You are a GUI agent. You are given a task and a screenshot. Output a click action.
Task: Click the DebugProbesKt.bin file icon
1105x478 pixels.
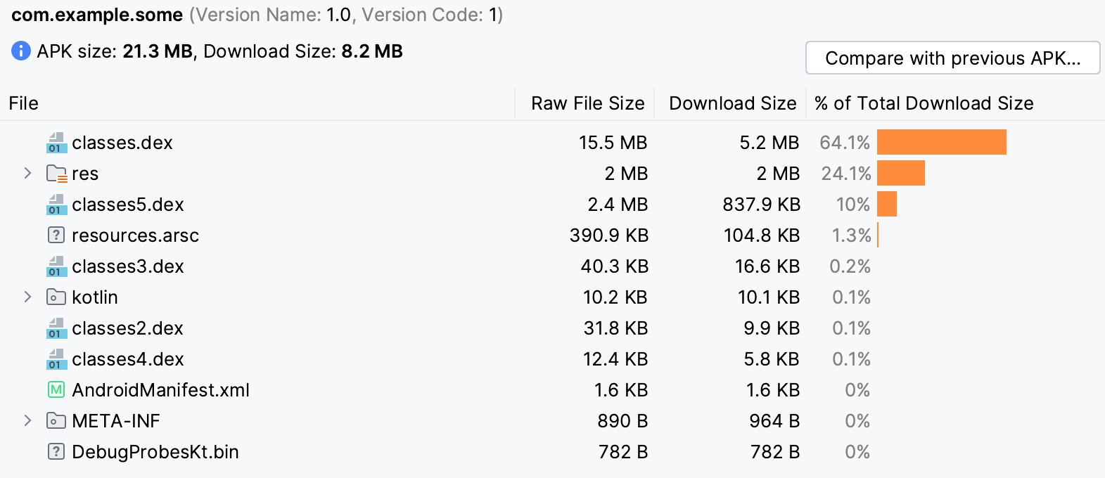(56, 452)
